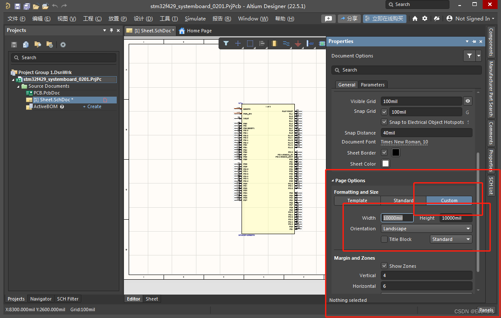
Task: Click the Home house icon in top bar
Action: (415, 19)
